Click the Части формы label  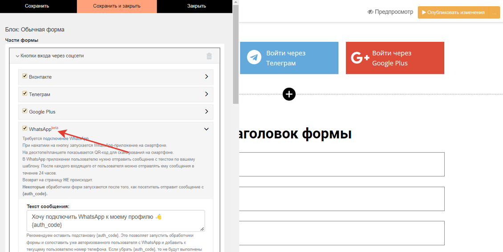[x=22, y=40]
